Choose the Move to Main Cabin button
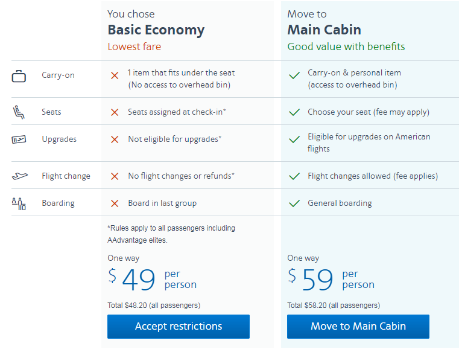Screen dimensions: 459x352 click(x=358, y=327)
